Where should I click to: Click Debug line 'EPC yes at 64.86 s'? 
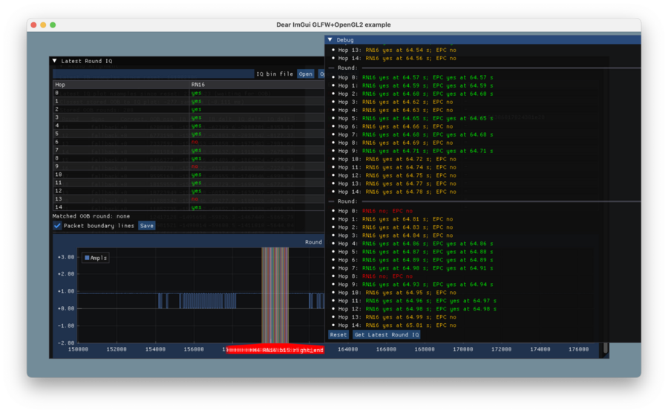tap(462, 244)
